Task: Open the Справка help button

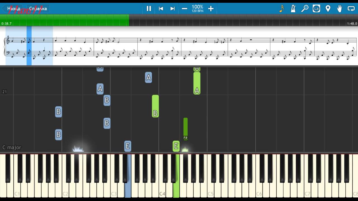Action: point(38,9)
